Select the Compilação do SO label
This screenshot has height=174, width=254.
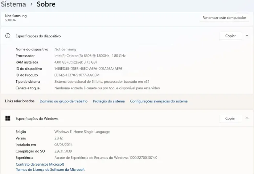tap(30, 151)
